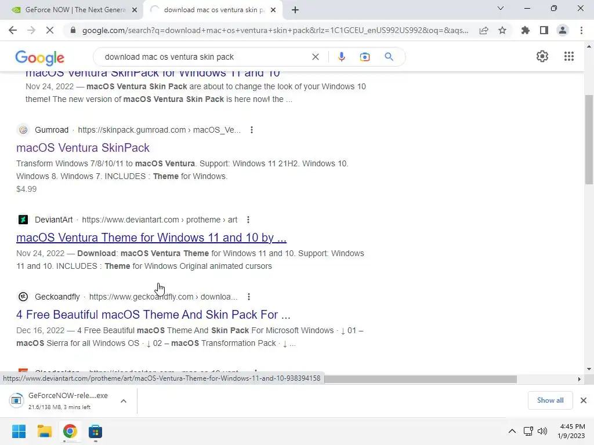The height and width of the screenshot is (445, 594).
Task: Click vertical scrollbar thumb
Action: click(x=589, y=139)
